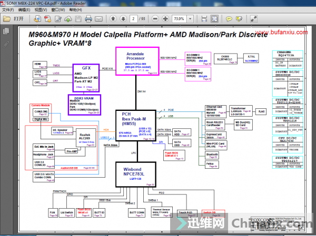Click the Headphone Jack block

click(44, 156)
